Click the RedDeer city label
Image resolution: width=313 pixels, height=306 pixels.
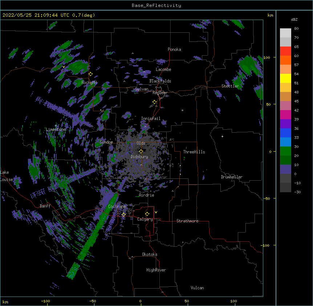[x=160, y=93]
